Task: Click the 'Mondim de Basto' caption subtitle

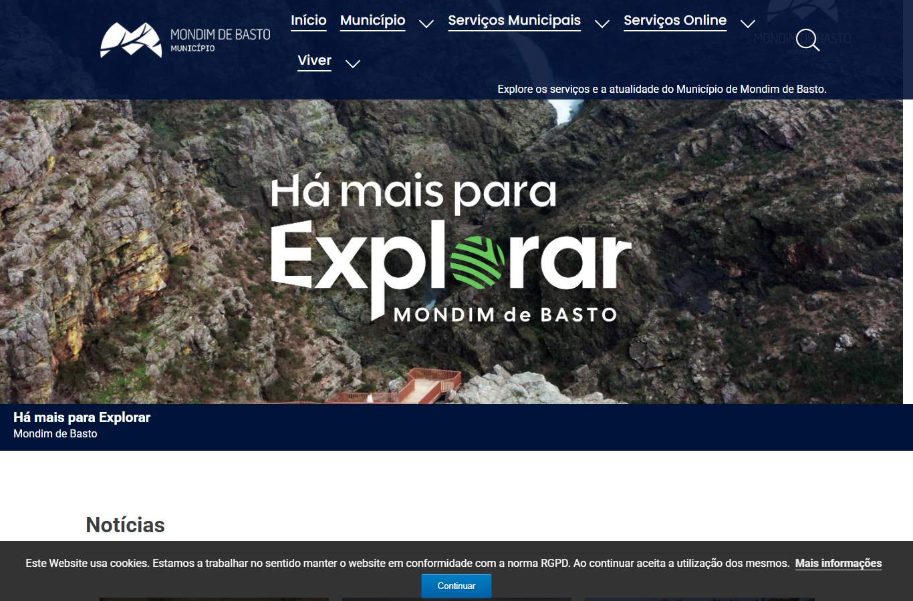Action: [x=55, y=434]
